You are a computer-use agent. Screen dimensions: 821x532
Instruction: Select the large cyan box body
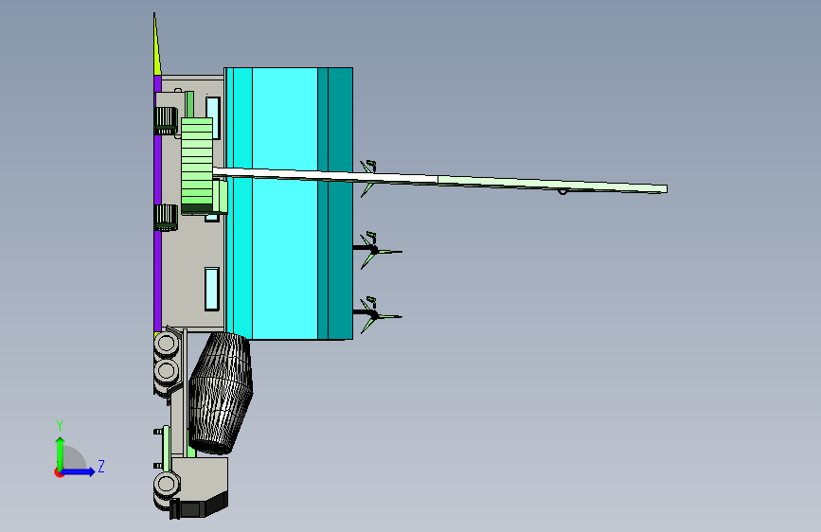click(285, 204)
